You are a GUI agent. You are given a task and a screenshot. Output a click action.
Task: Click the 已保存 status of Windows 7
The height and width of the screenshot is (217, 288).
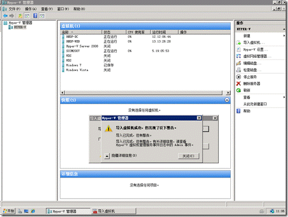tap(109, 65)
